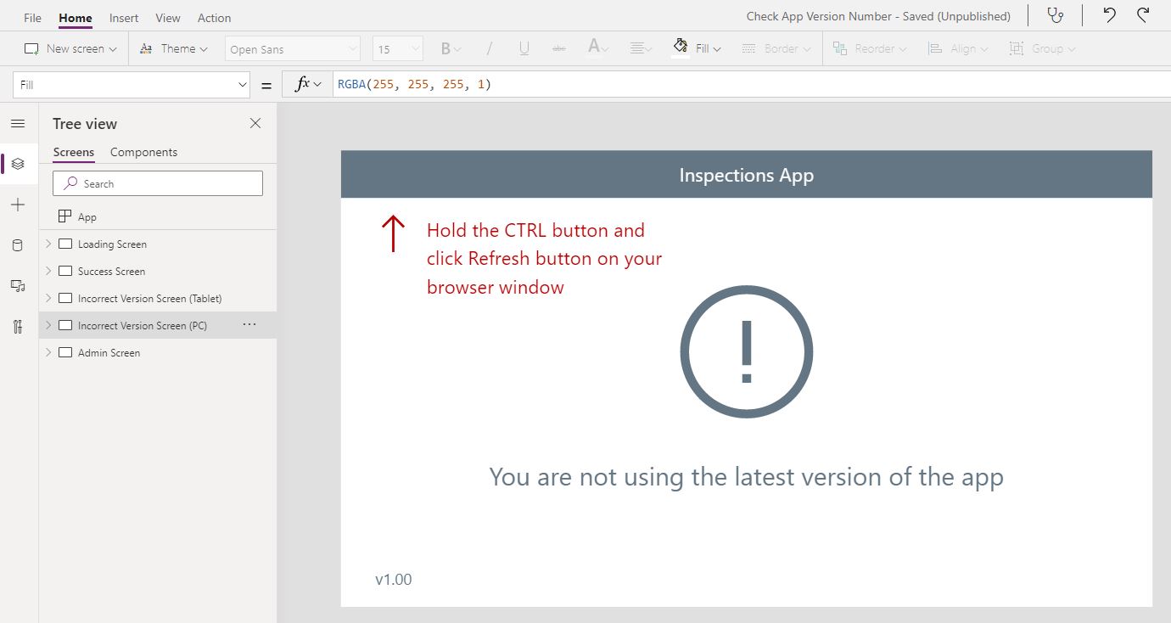
Task: Click the hamburger menu at top of rail
Action: coord(18,122)
